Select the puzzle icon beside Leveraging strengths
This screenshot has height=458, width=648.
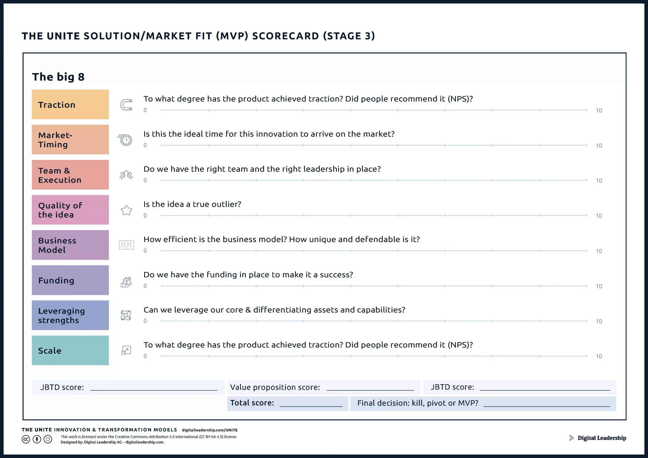pos(126,316)
